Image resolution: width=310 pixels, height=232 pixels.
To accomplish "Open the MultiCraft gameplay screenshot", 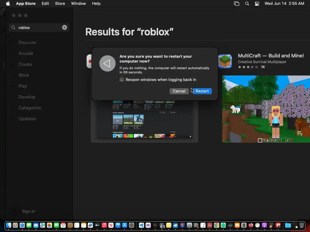I will [x=266, y=109].
